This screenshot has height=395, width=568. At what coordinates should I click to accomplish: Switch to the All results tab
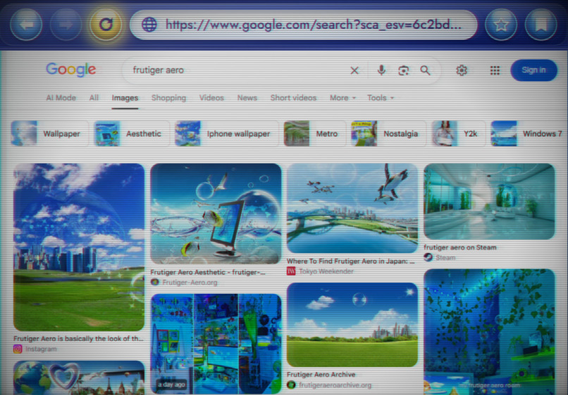tap(94, 98)
